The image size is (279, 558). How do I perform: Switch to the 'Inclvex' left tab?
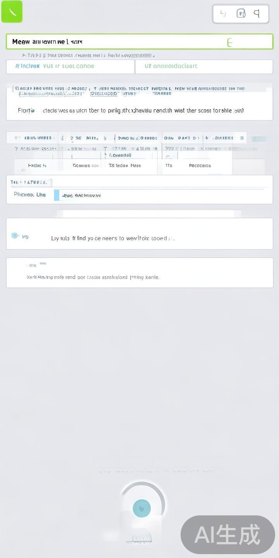tap(70, 66)
